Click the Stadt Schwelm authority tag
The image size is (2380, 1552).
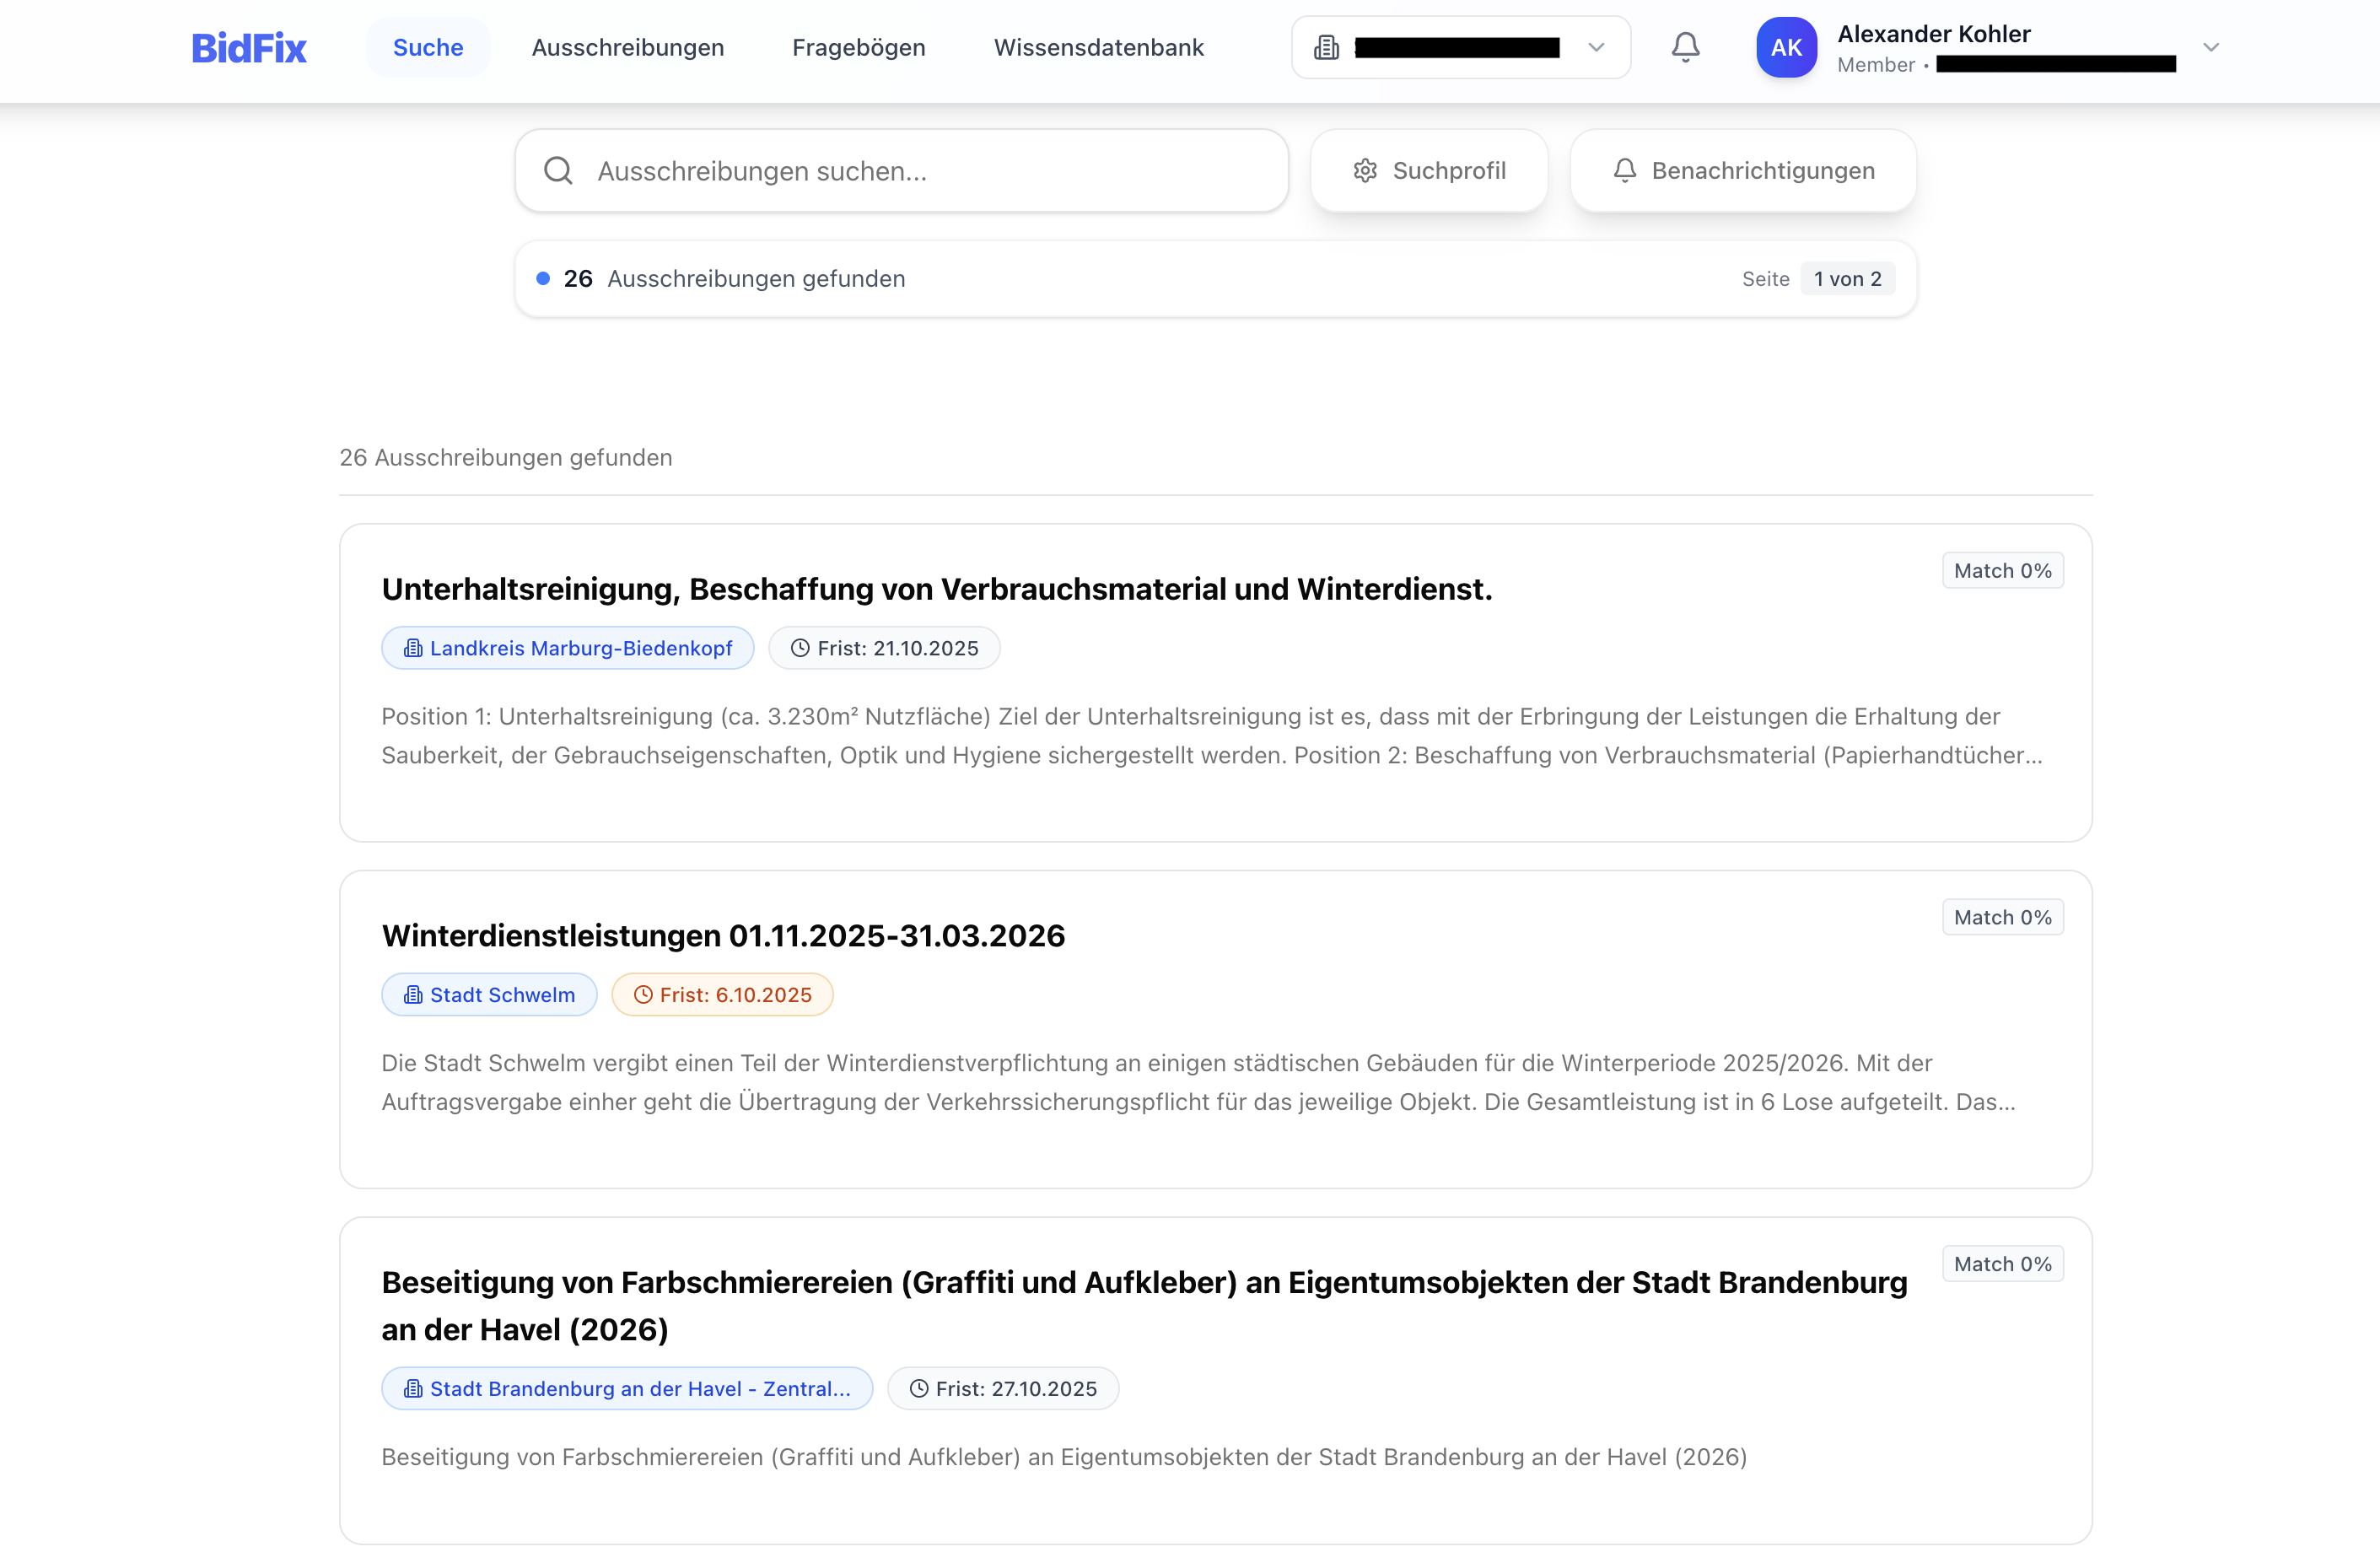point(489,995)
